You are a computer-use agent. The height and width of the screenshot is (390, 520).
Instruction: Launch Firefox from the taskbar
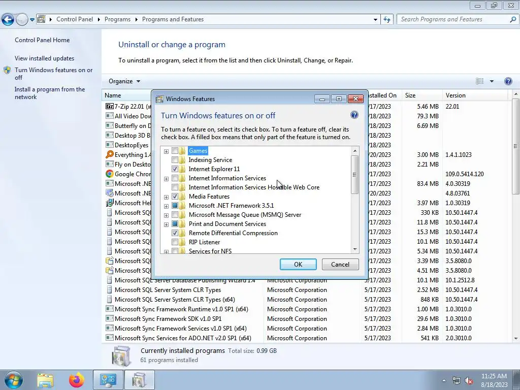point(77,380)
